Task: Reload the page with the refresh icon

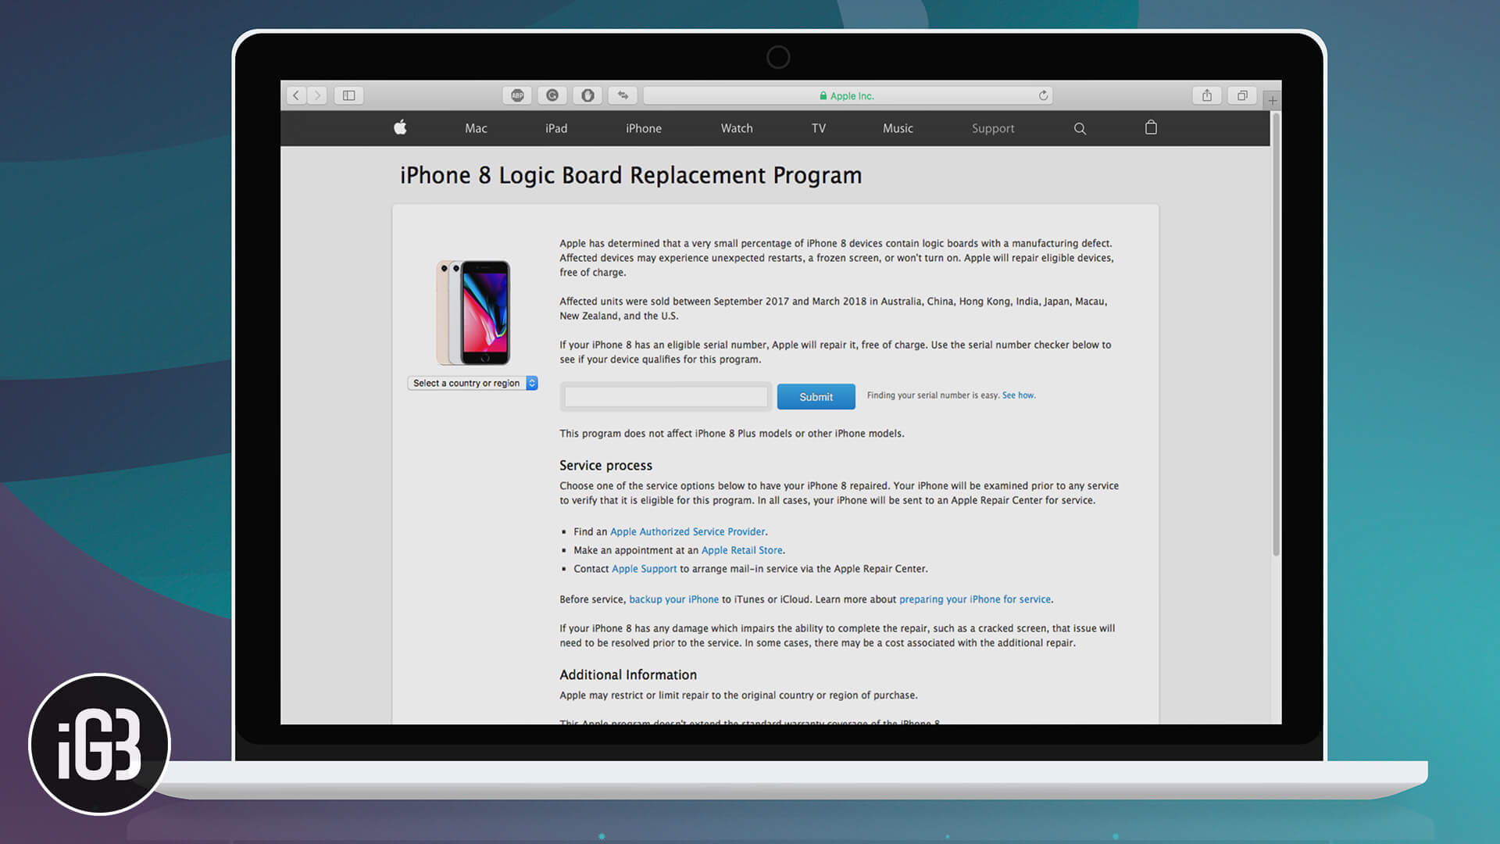Action: 1043,95
